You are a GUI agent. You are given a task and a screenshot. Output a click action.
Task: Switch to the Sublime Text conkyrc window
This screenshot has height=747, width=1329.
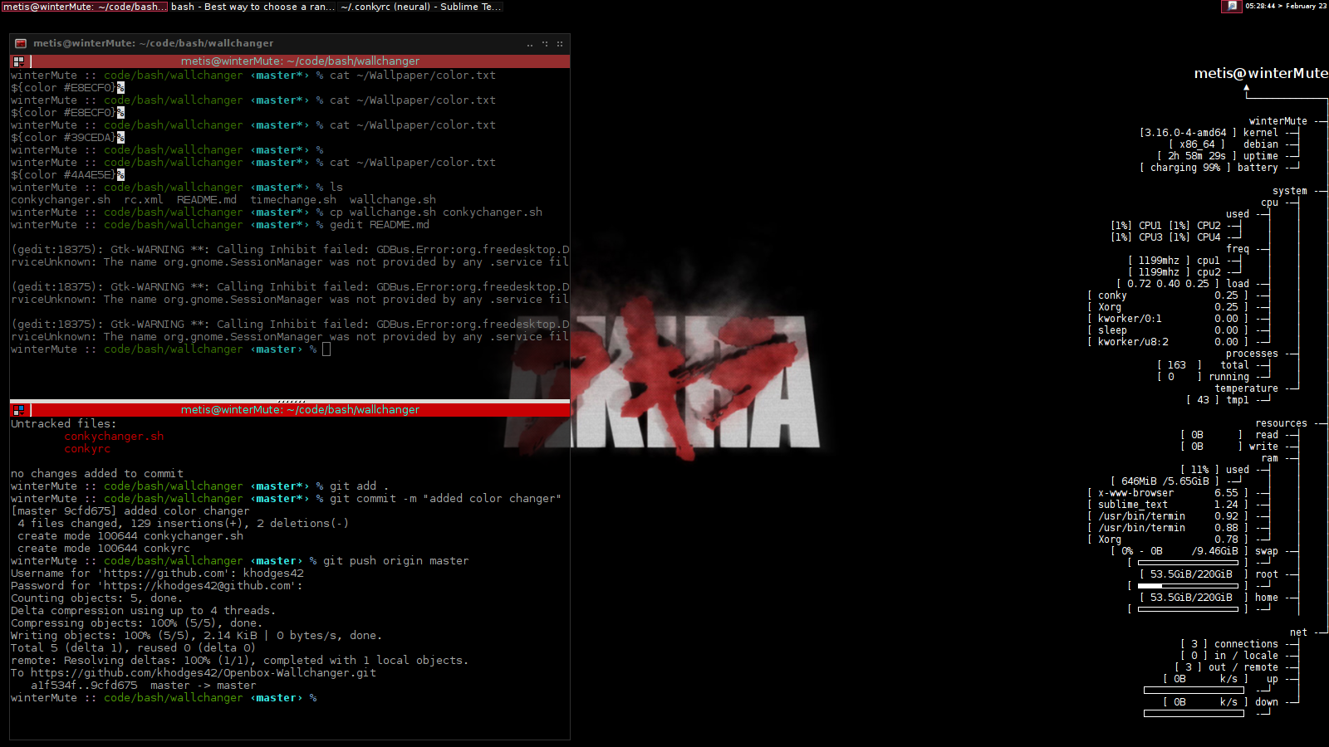click(x=420, y=7)
